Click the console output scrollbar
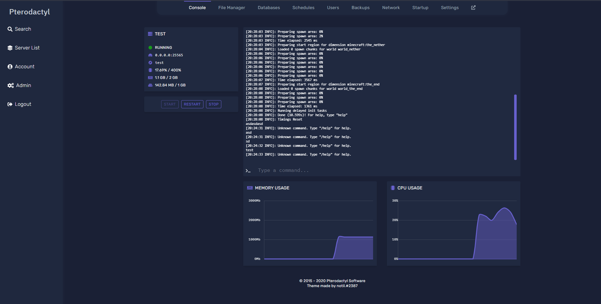The width and height of the screenshot is (601, 304). pyautogui.click(x=515, y=127)
